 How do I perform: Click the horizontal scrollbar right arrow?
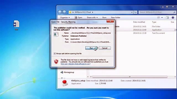pos(175,77)
